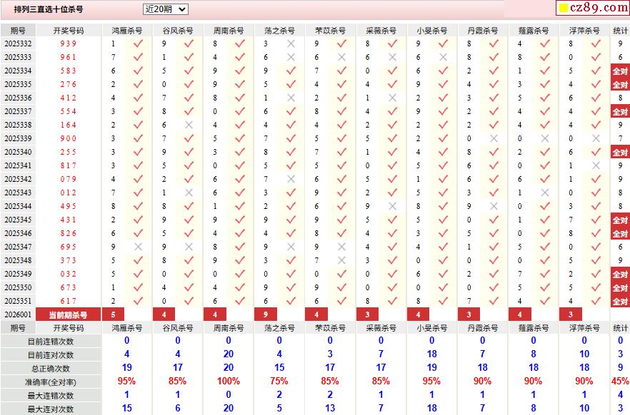Viewport: 630px width, 415px height.
Task: Click red checkmark for 芣苡杀号 in row 2025337
Action: click(x=341, y=111)
